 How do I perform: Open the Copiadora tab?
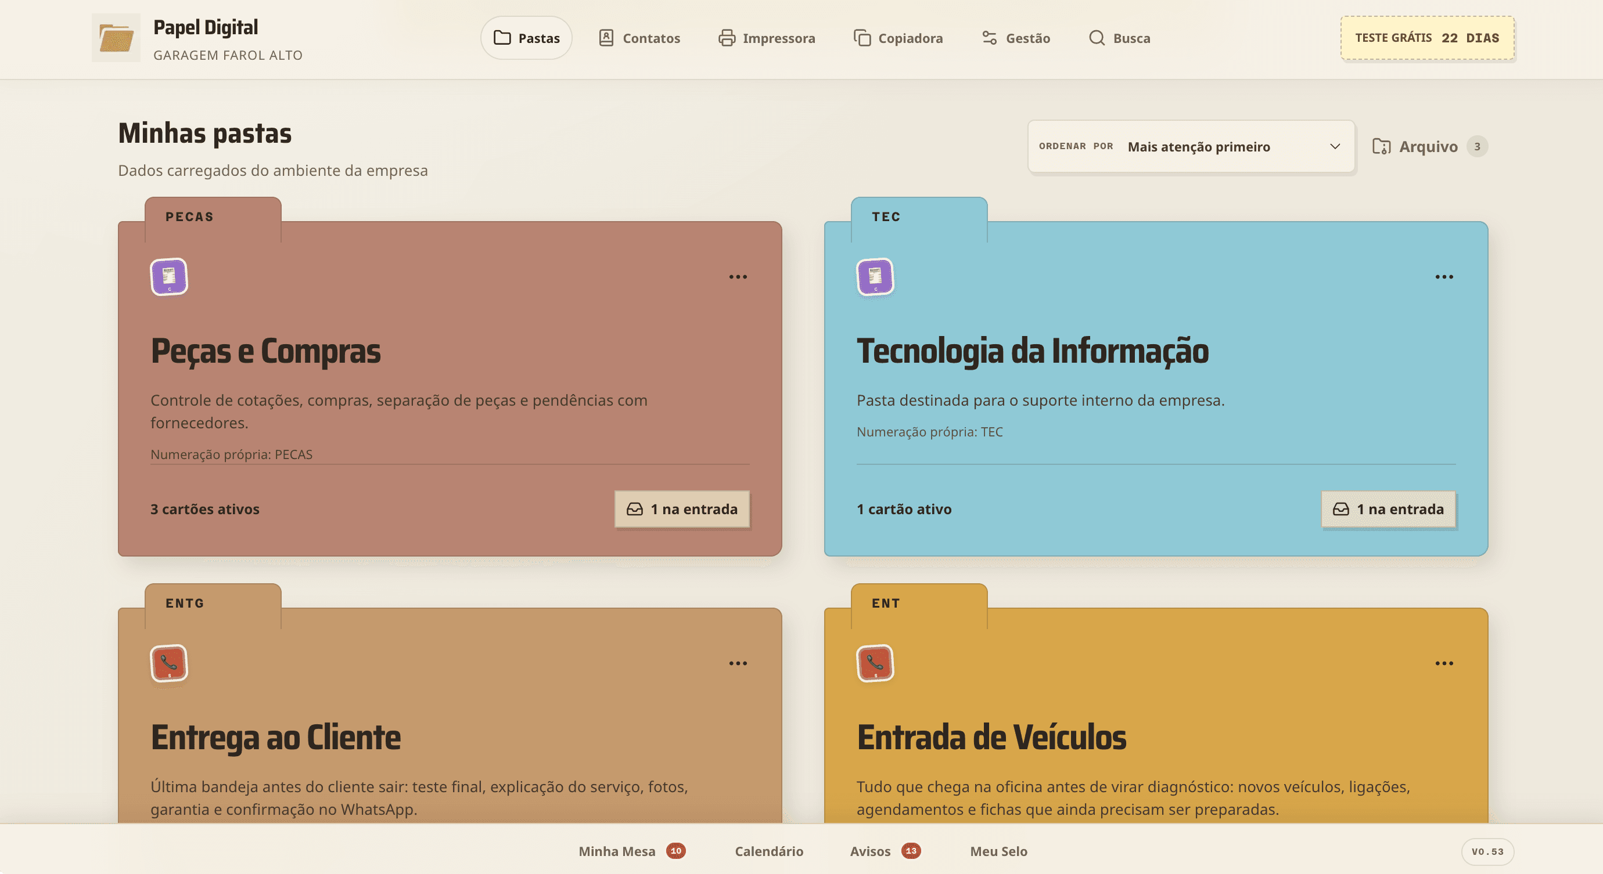pos(898,38)
